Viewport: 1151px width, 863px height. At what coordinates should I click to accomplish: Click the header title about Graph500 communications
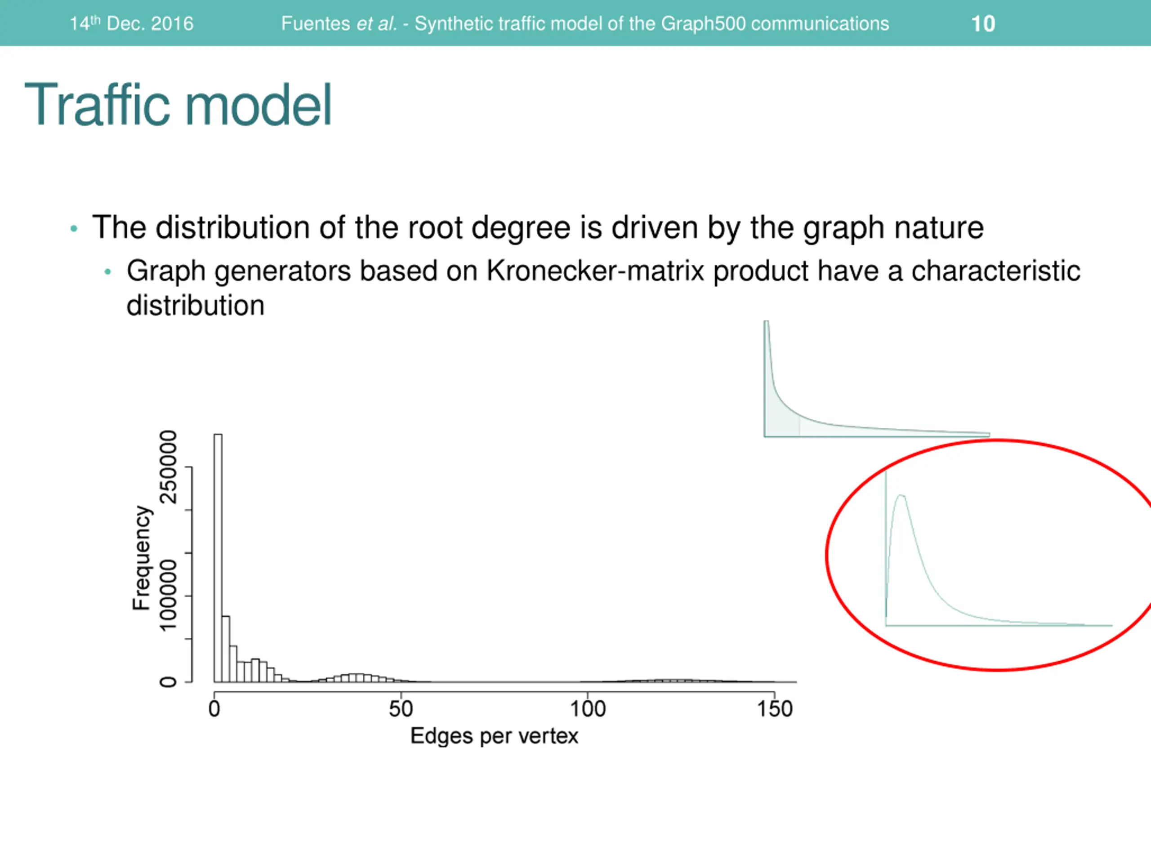(x=585, y=24)
